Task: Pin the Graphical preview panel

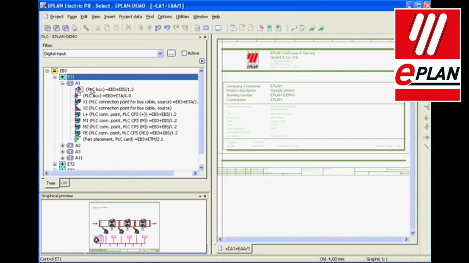Action: pyautogui.click(x=200, y=196)
